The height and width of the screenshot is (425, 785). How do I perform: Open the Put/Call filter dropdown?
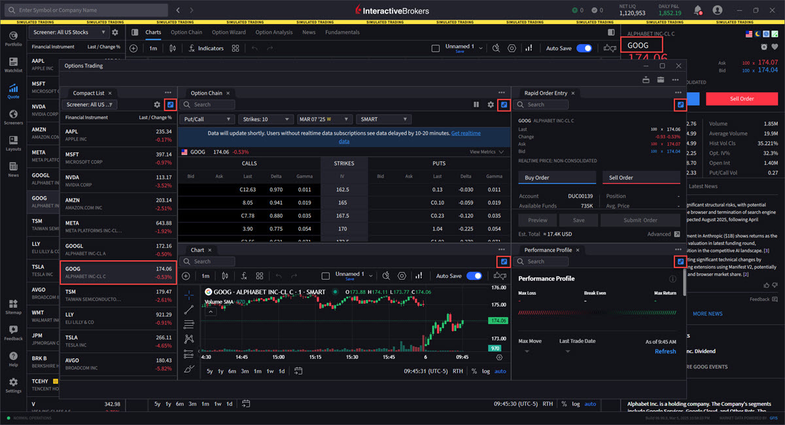pos(207,120)
